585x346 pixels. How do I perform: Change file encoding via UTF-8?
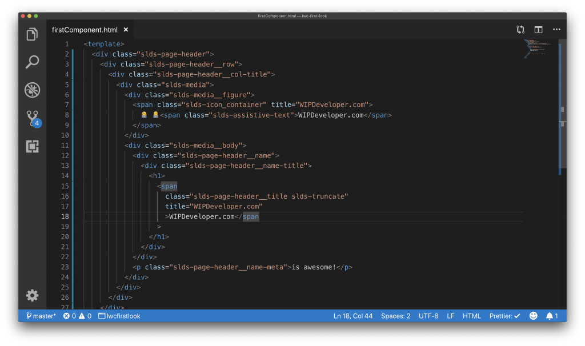point(428,316)
